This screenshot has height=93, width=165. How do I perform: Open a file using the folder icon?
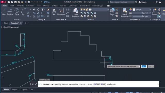point(12,2)
